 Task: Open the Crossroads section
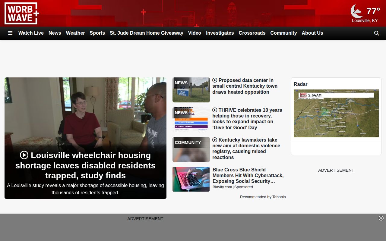[252, 33]
